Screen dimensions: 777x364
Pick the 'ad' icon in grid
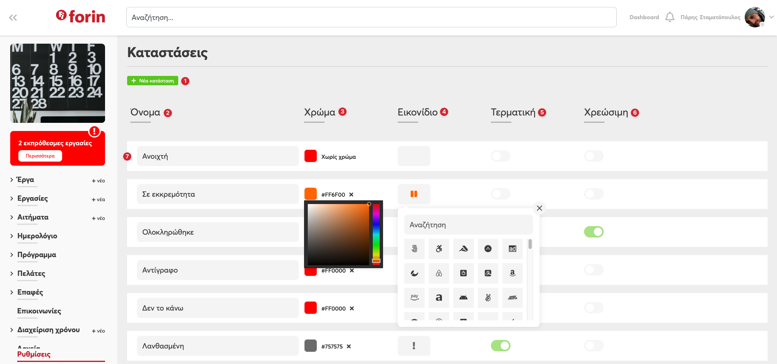click(x=512, y=249)
